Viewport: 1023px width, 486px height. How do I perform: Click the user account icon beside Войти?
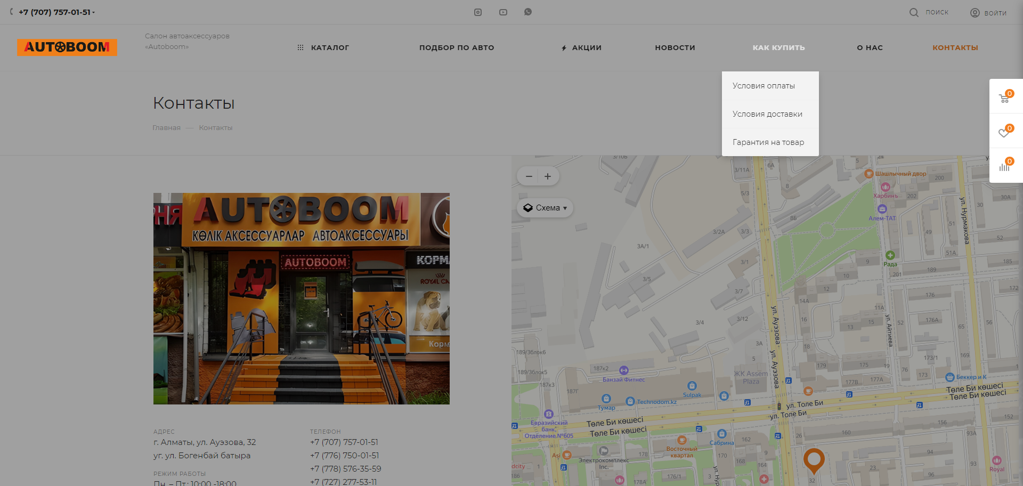975,13
